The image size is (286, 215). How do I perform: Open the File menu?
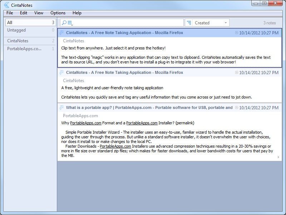10,13
